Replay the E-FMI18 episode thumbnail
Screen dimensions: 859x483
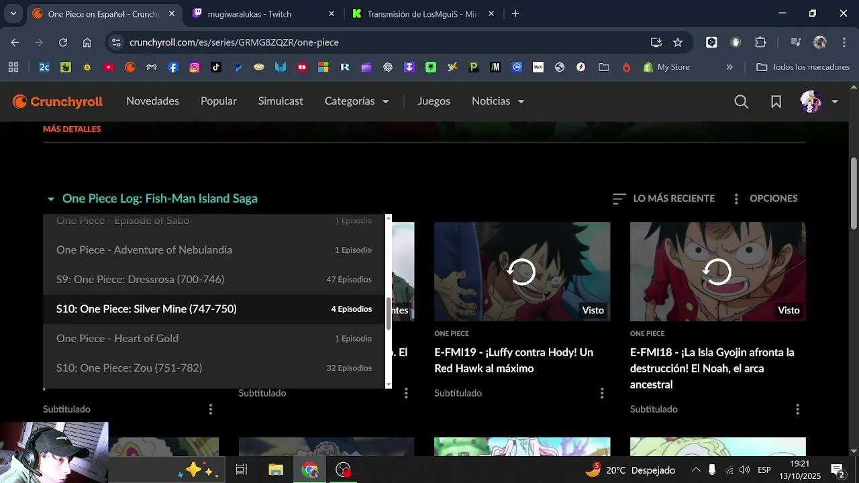(x=717, y=272)
